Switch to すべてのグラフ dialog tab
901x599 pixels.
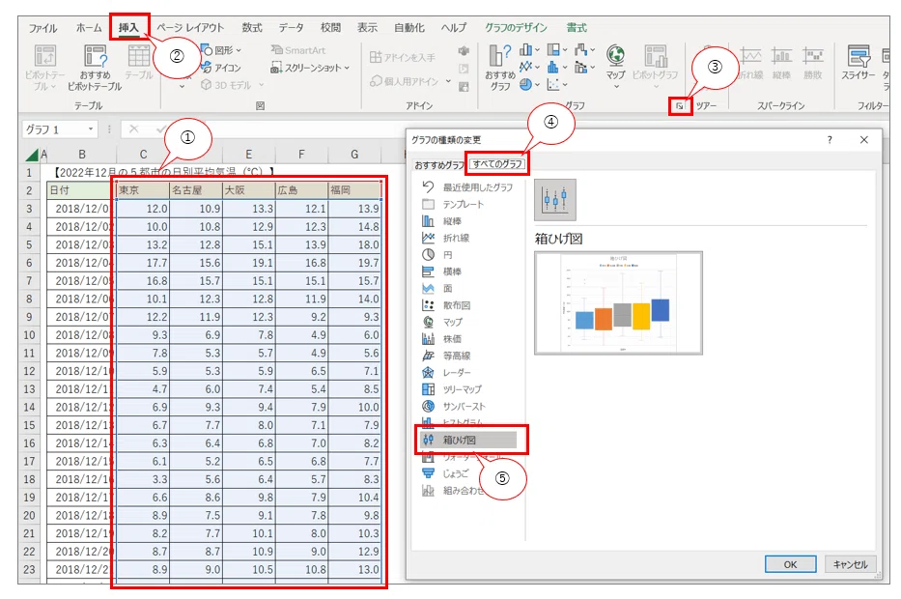497,164
